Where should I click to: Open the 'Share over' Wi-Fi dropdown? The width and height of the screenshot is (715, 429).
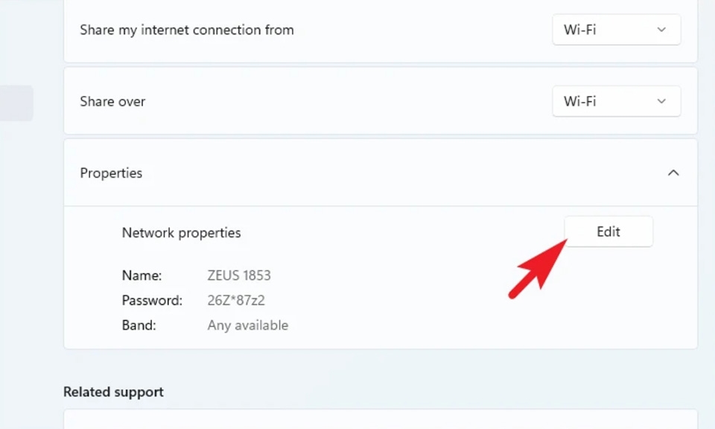(x=616, y=101)
